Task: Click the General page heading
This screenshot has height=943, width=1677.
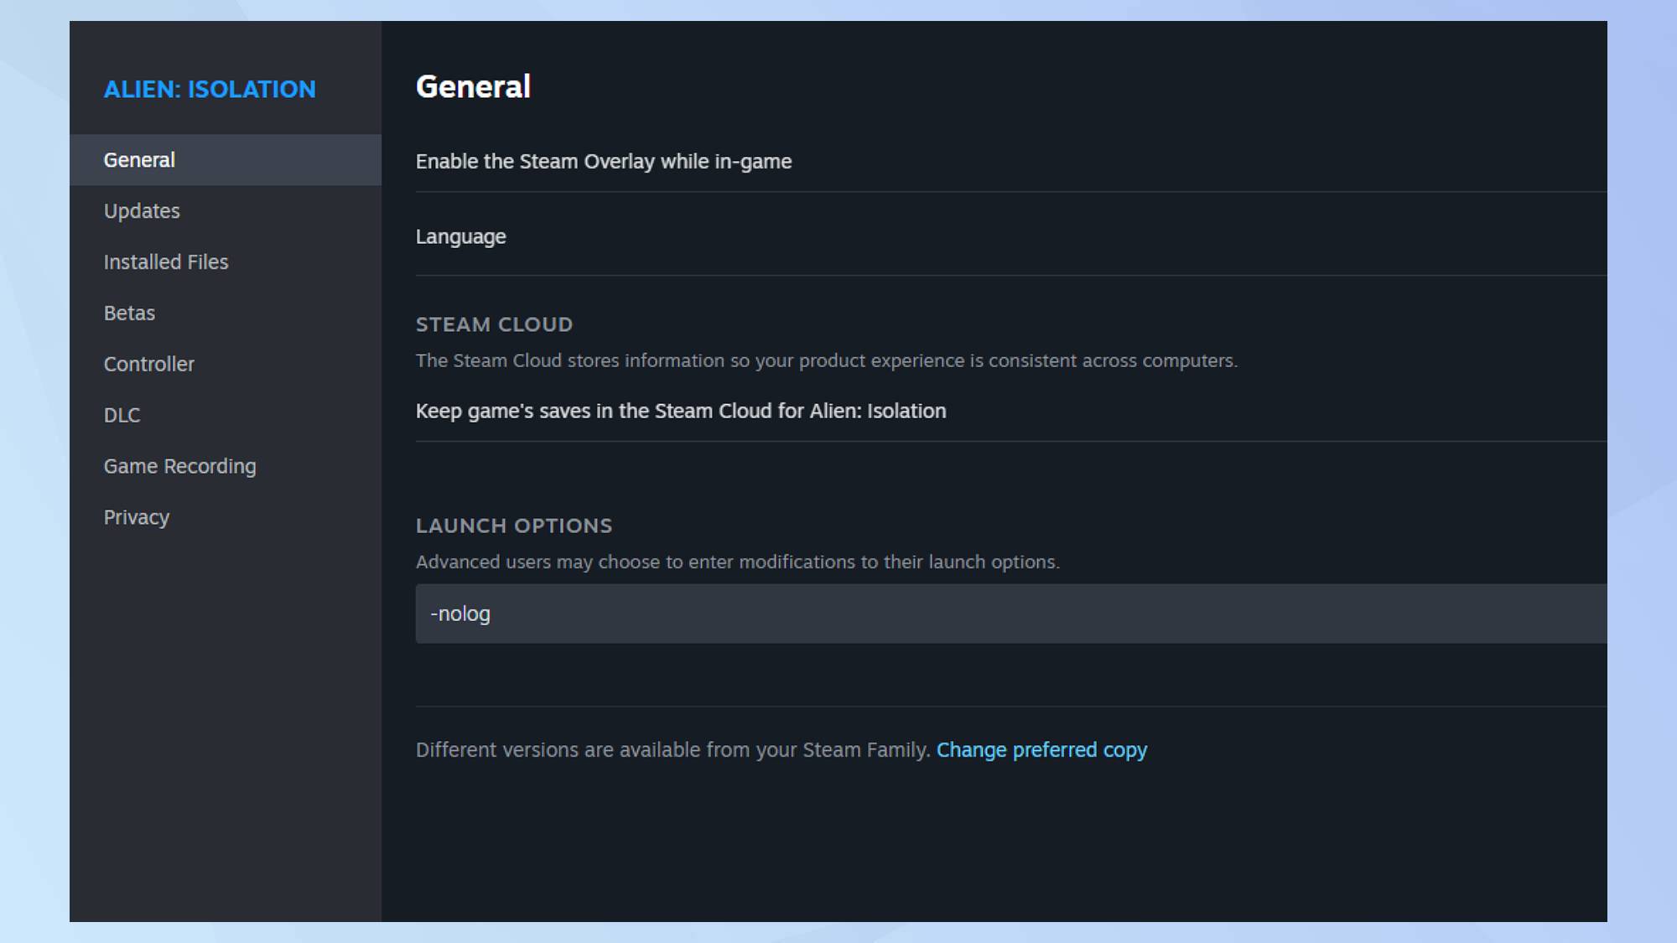Action: click(x=473, y=87)
